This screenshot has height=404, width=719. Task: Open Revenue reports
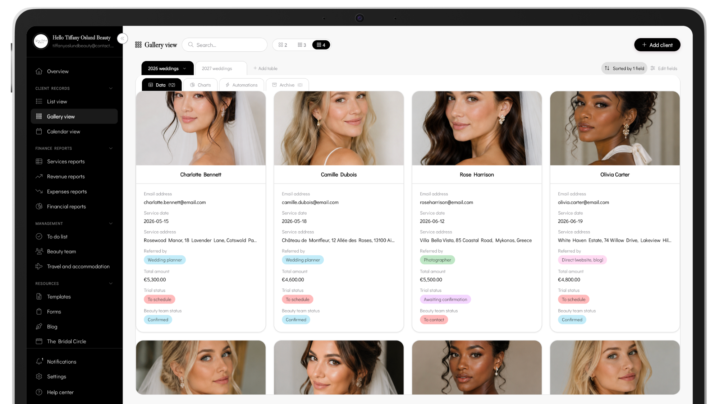74,177
